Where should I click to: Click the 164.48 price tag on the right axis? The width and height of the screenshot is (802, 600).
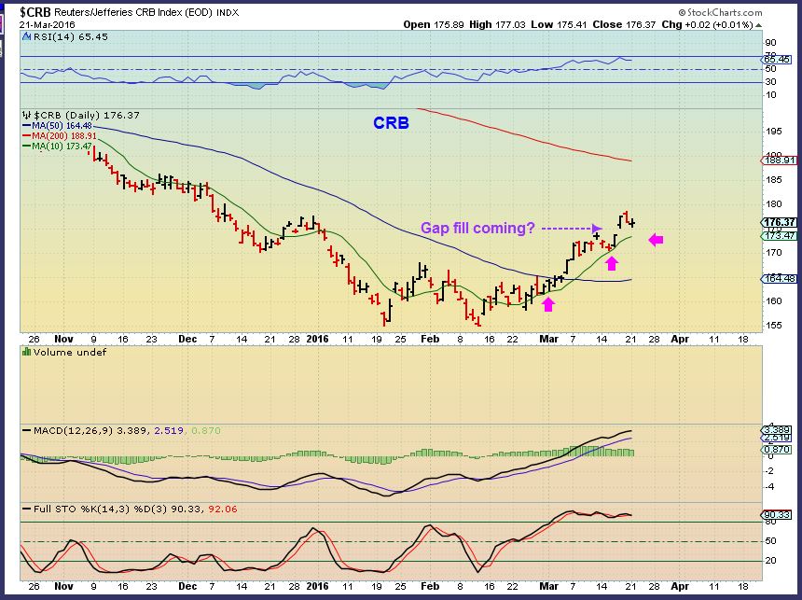tap(779, 279)
